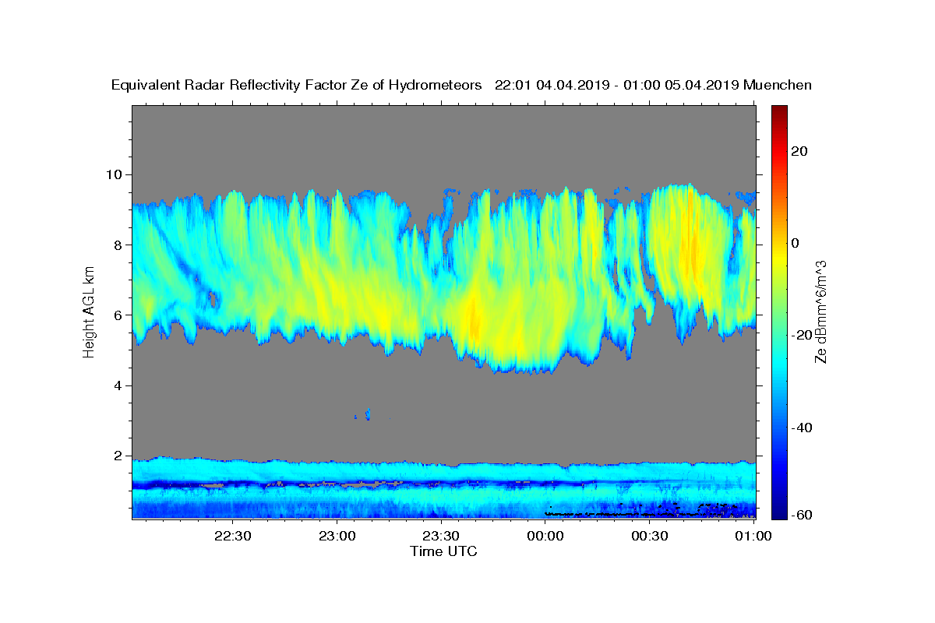Click the small isolated echo near 3 km
Screen dimensions: 935x623
pyautogui.click(x=367, y=414)
